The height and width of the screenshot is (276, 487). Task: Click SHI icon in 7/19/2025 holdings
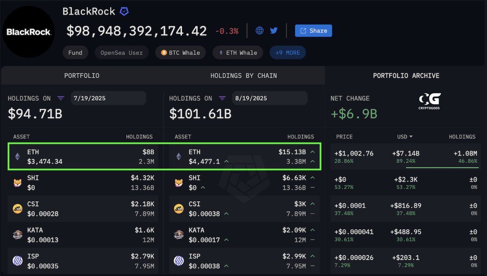click(17, 183)
